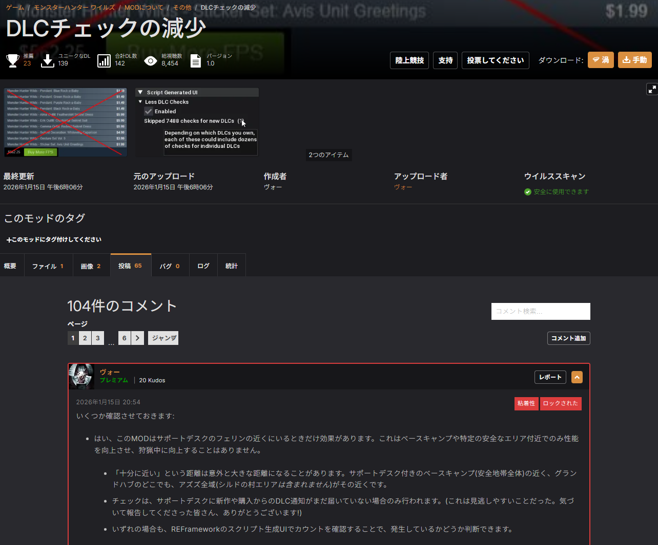Open the バグ tab
Image resolution: width=658 pixels, height=545 pixels.
[x=169, y=266]
